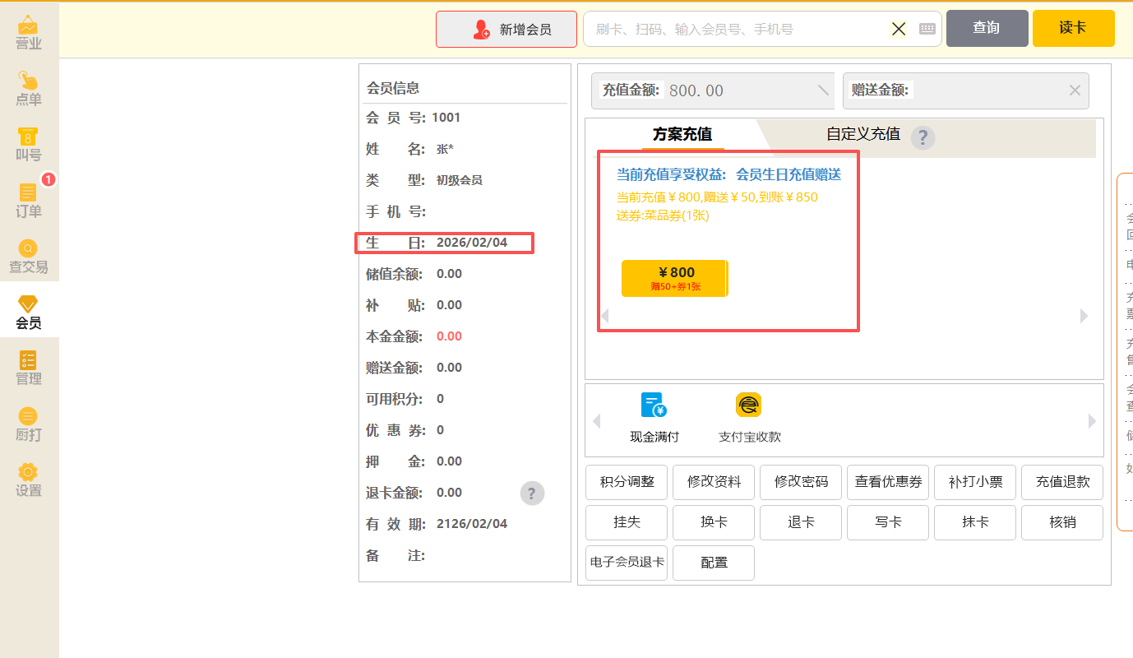Open the 设置 settings gear icon
The width and height of the screenshot is (1133, 658).
28,480
